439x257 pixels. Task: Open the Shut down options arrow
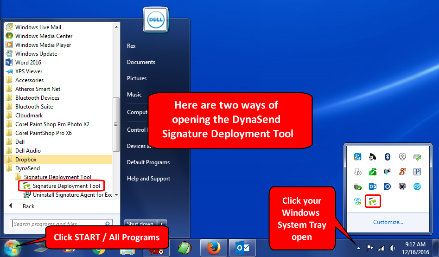162,223
